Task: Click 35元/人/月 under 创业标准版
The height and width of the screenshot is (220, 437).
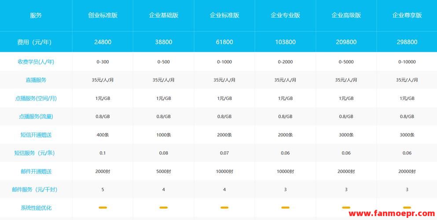Action: [x=103, y=80]
